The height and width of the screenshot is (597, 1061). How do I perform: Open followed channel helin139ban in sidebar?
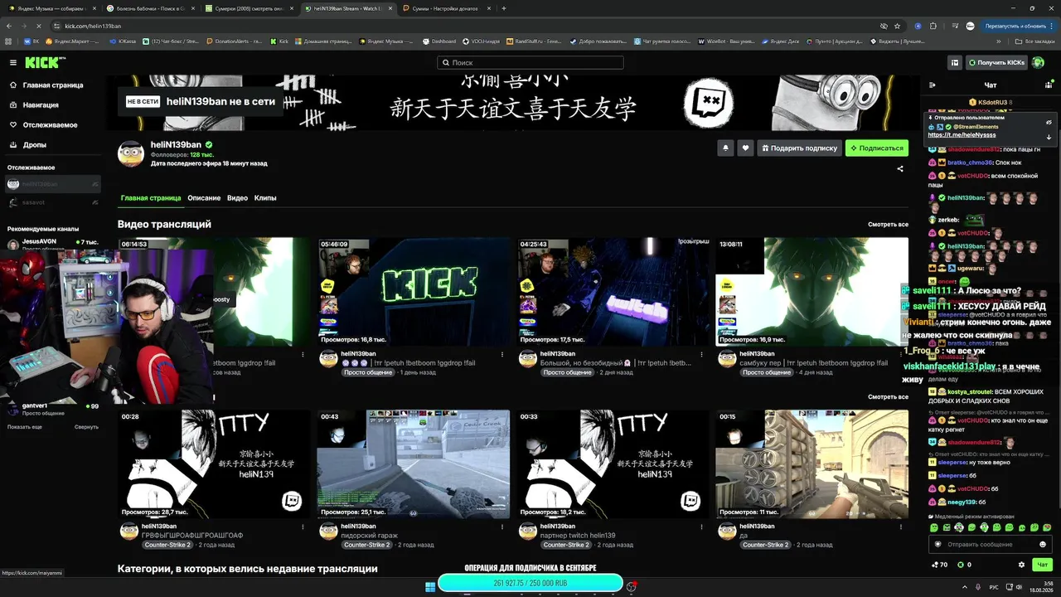tap(53, 184)
